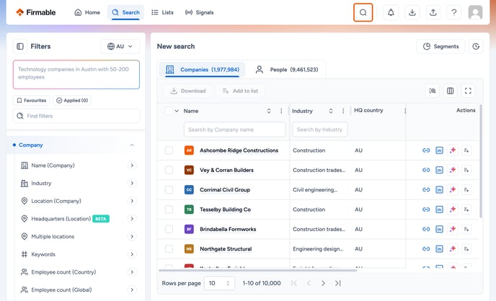The image size is (496, 301).
Task: Open LinkedIn for Vey & Corran Builders
Action: pos(439,170)
